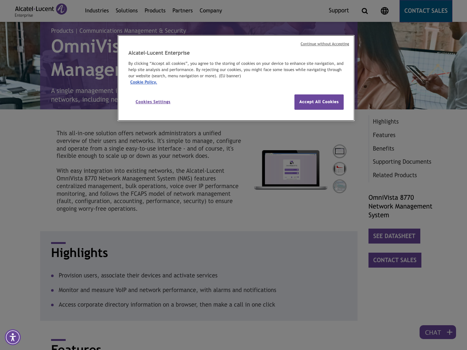The width and height of the screenshot is (467, 350).
Task: Open the red bar-chart report thumbnail
Action: (339, 168)
